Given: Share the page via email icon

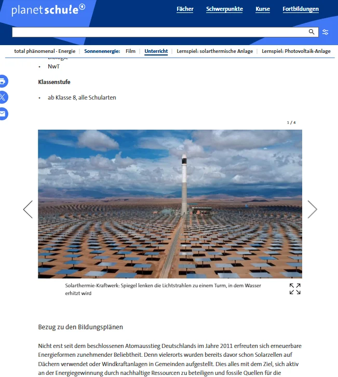Looking at the screenshot, I should pos(3,114).
